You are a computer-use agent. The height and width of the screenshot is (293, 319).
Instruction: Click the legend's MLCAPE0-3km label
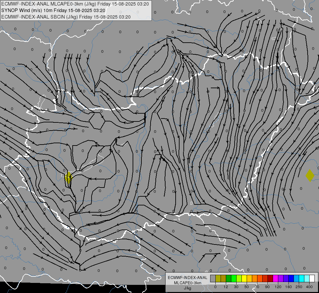click(x=188, y=283)
